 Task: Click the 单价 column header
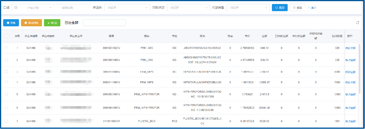247,36
